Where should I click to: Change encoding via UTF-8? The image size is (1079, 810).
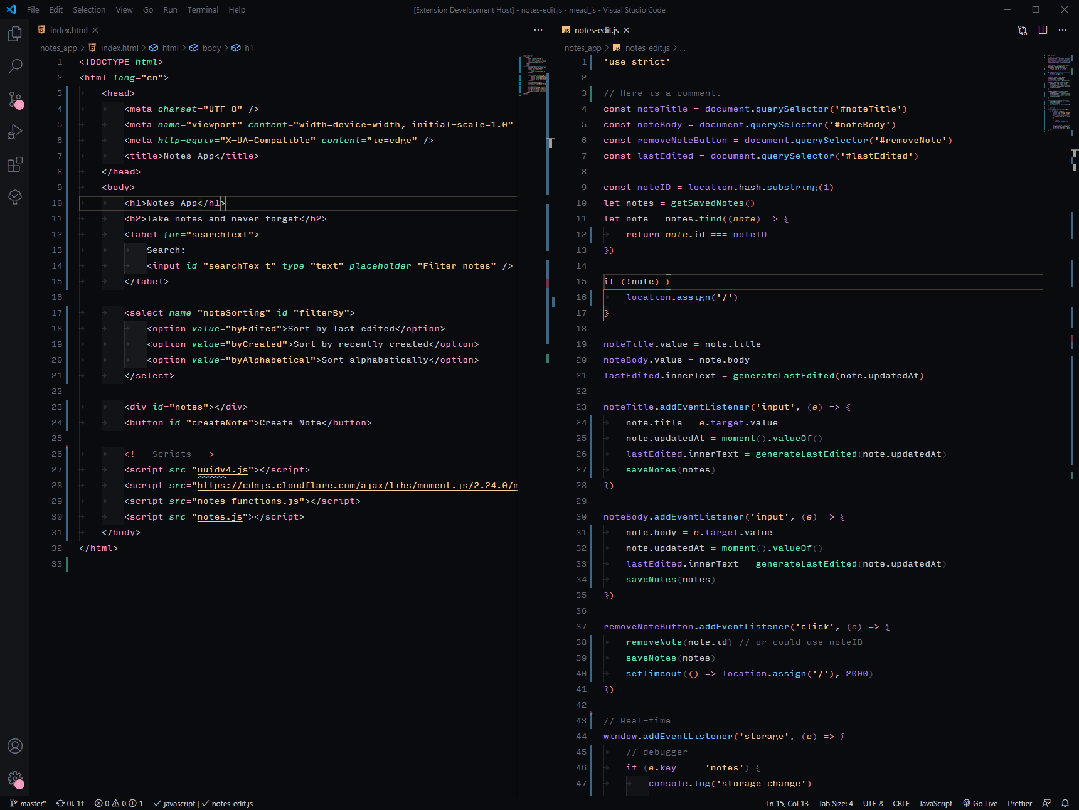(873, 803)
